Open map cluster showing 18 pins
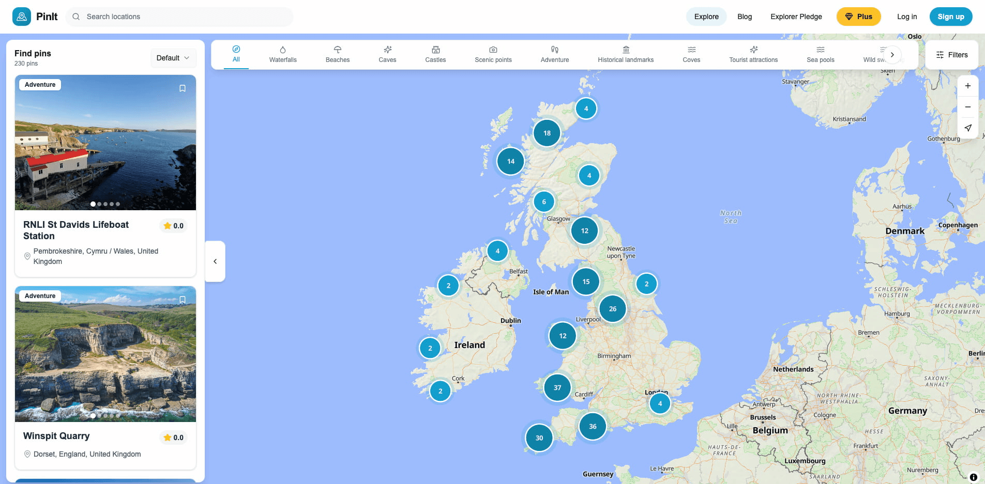 click(547, 133)
